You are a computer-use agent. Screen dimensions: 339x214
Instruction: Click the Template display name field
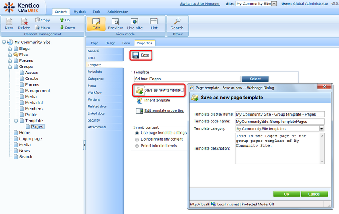point(280,114)
